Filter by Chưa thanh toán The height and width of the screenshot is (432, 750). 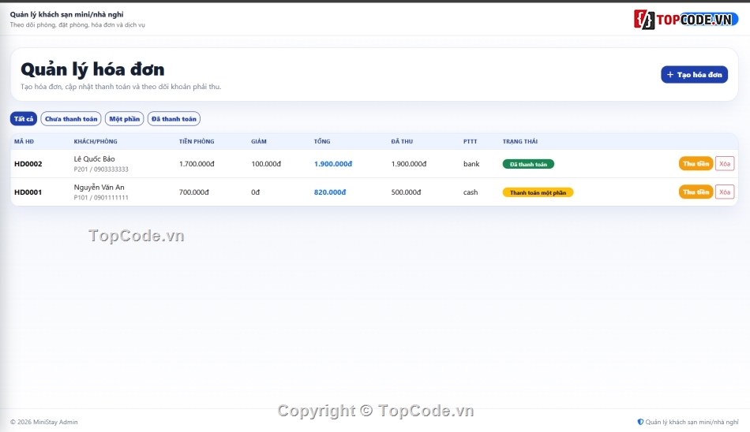(71, 119)
